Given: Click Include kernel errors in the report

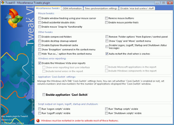Looking at the screenshot, I should [x=44, y=71].
